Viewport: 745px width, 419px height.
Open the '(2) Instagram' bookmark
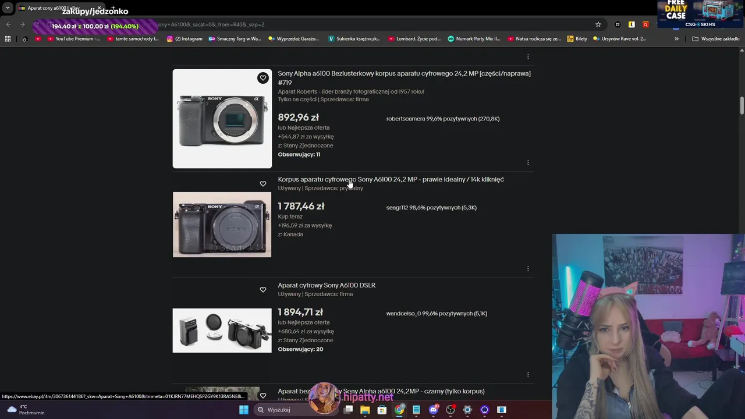(x=185, y=39)
